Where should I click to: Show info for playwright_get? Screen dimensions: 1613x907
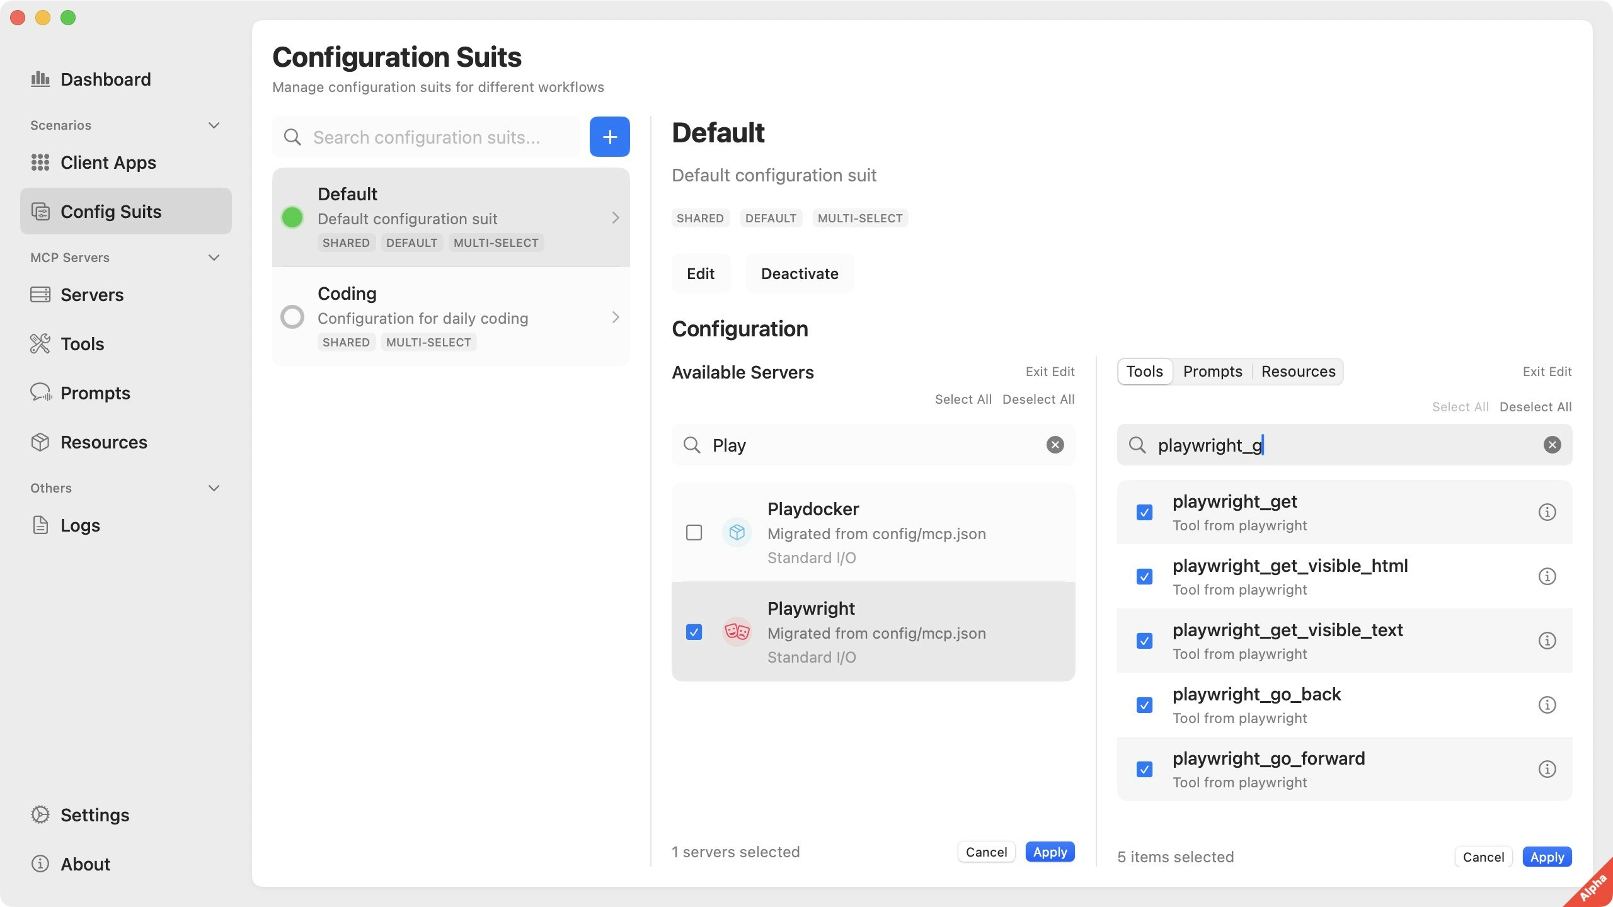click(x=1547, y=512)
